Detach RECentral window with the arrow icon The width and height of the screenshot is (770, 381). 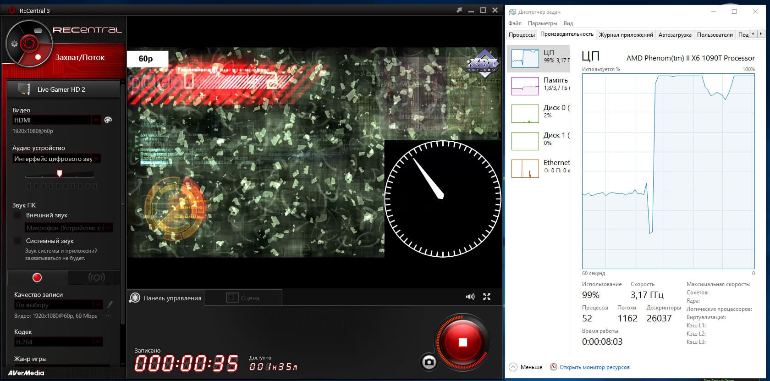point(459,10)
